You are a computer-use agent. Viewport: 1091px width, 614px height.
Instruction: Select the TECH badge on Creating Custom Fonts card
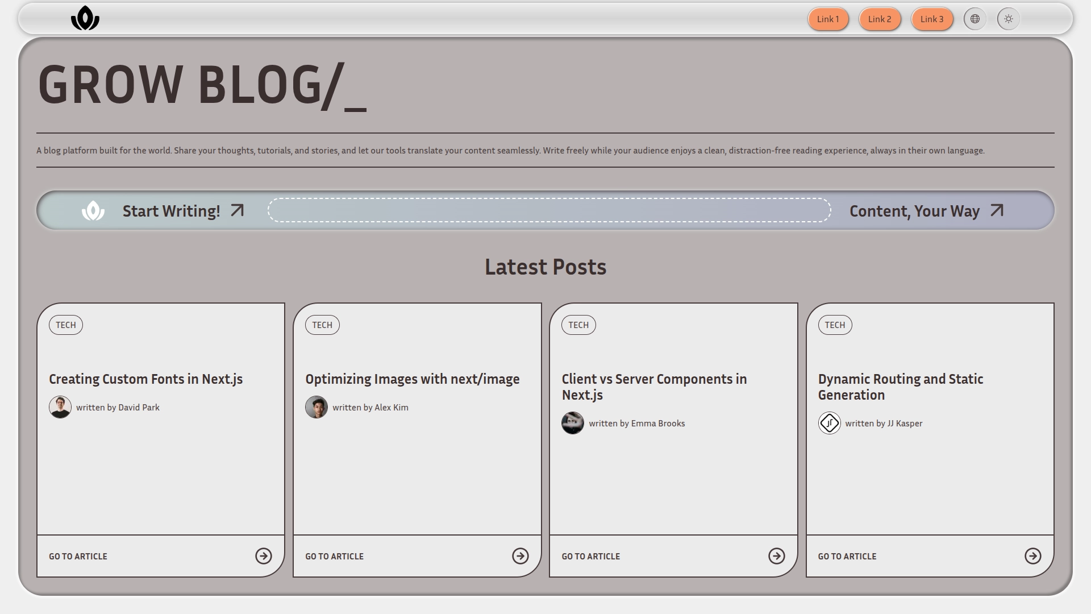65,325
